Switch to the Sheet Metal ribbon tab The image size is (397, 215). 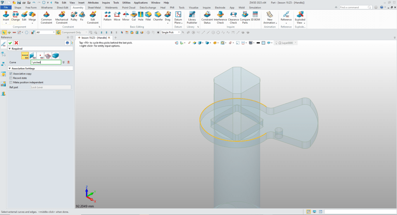click(94, 7)
